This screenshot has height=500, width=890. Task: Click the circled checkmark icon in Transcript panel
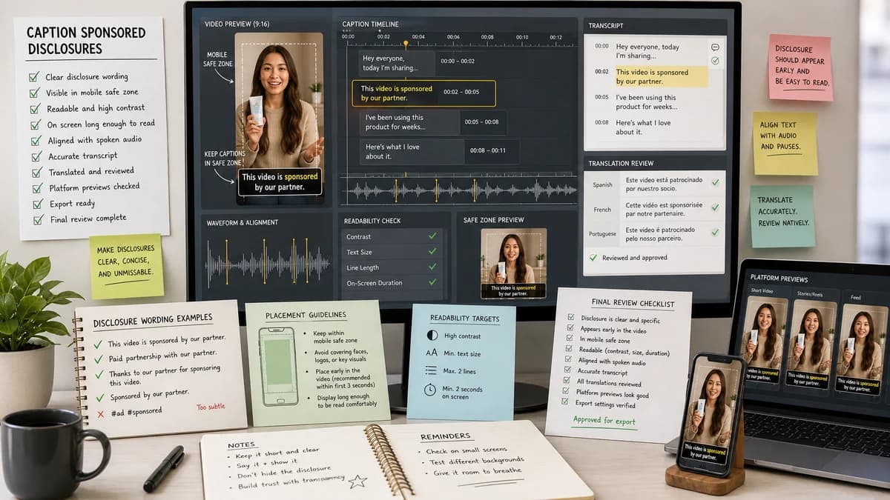(x=715, y=60)
